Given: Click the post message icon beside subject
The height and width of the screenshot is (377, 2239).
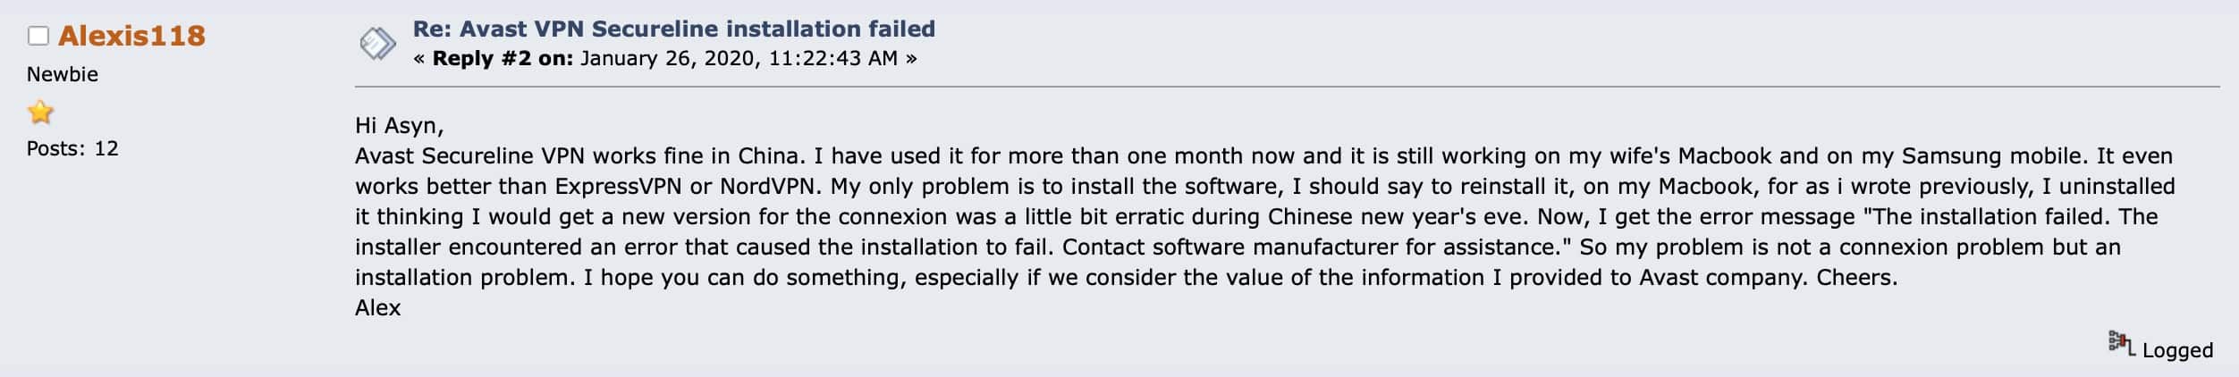Looking at the screenshot, I should [x=377, y=43].
